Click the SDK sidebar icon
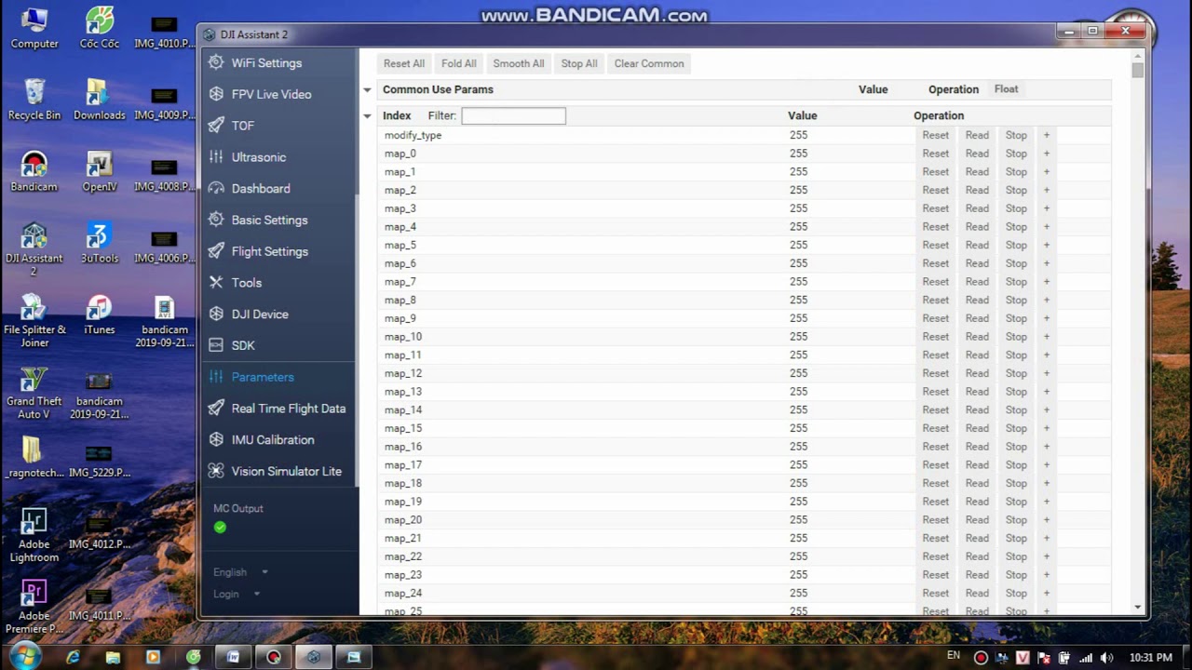Viewport: 1192px width, 670px height. (x=216, y=345)
